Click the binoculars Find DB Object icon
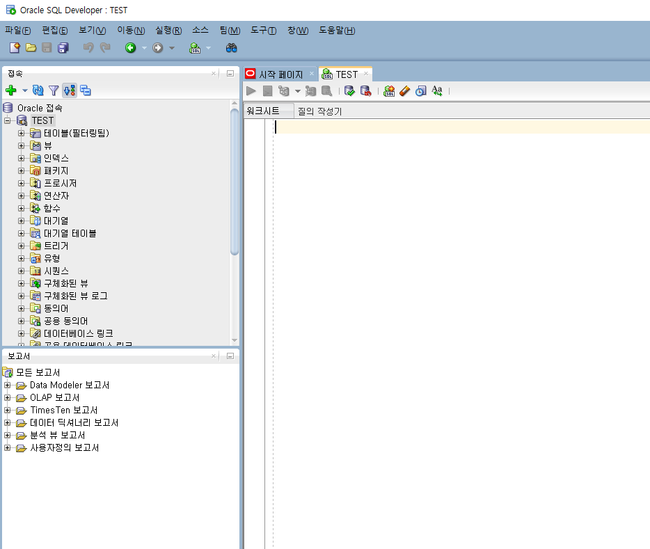This screenshot has height=549, width=650. point(231,48)
